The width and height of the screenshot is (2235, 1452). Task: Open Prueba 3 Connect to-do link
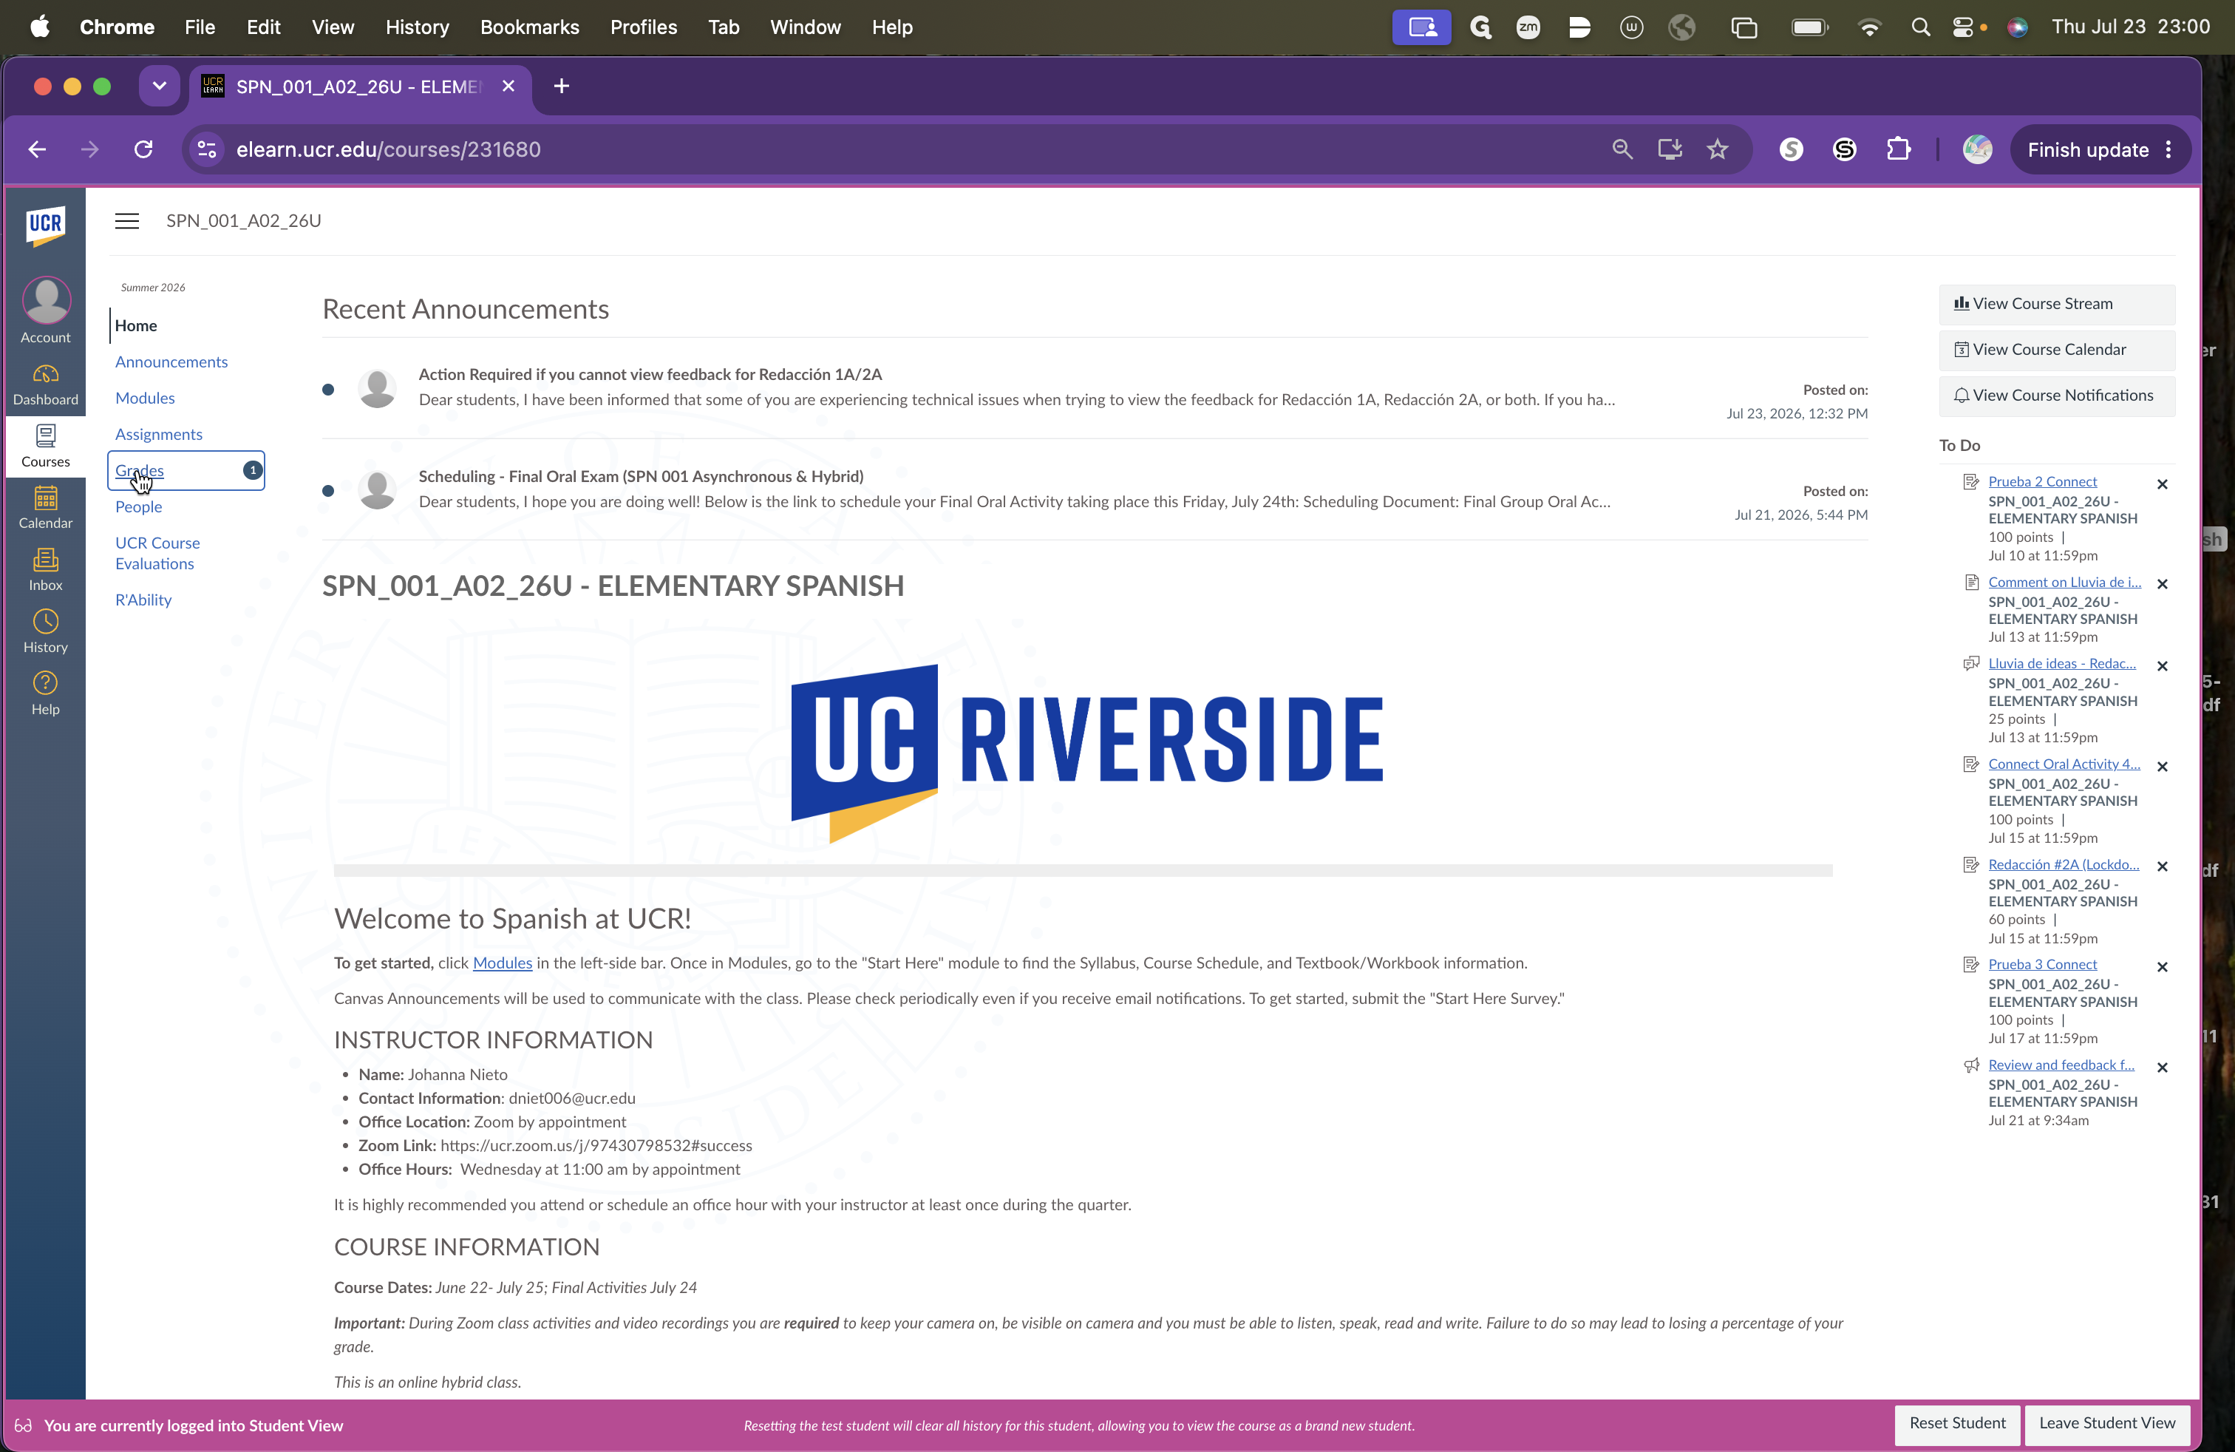[x=2043, y=963]
